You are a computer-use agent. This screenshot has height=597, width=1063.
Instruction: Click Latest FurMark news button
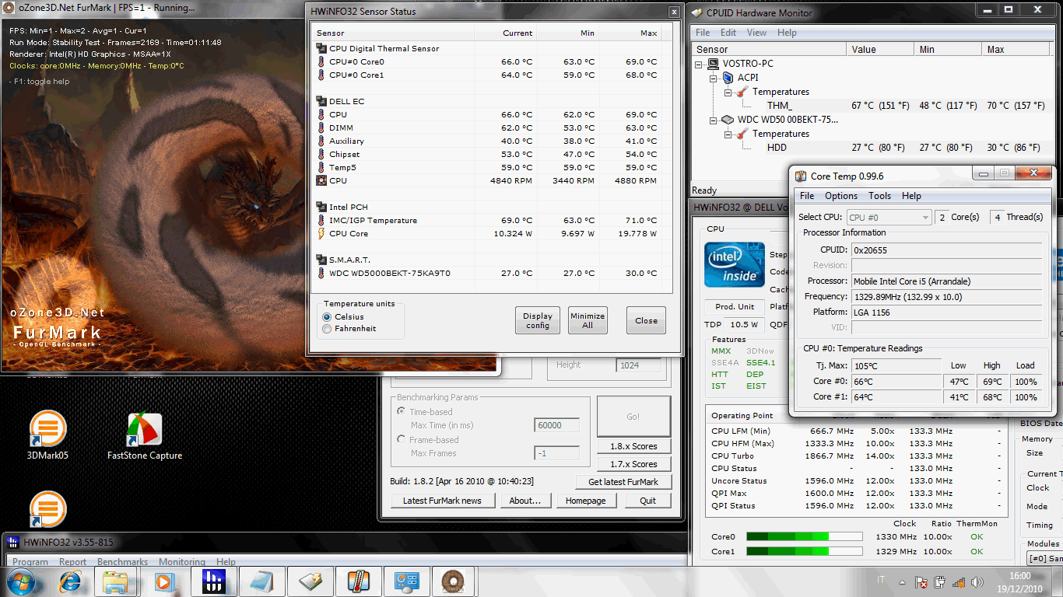coord(442,501)
